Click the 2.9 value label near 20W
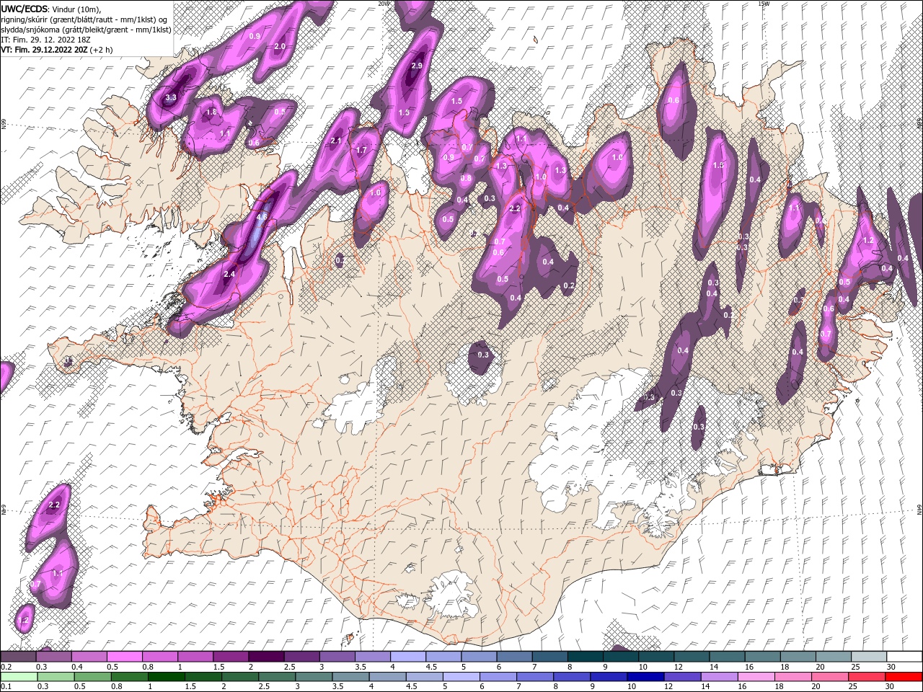The width and height of the screenshot is (923, 692). click(x=417, y=66)
